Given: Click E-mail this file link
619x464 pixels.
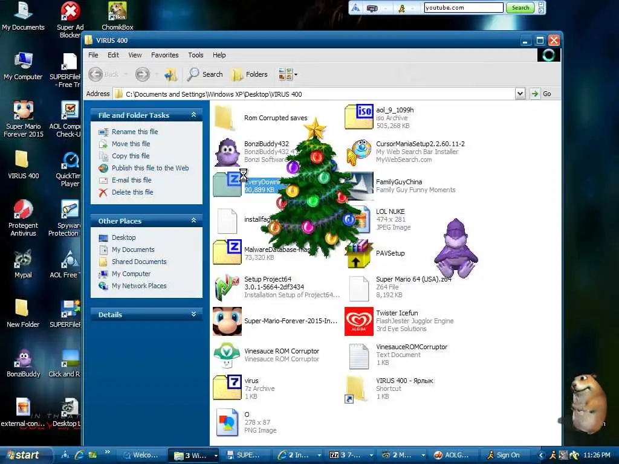Looking at the screenshot, I should tap(131, 180).
